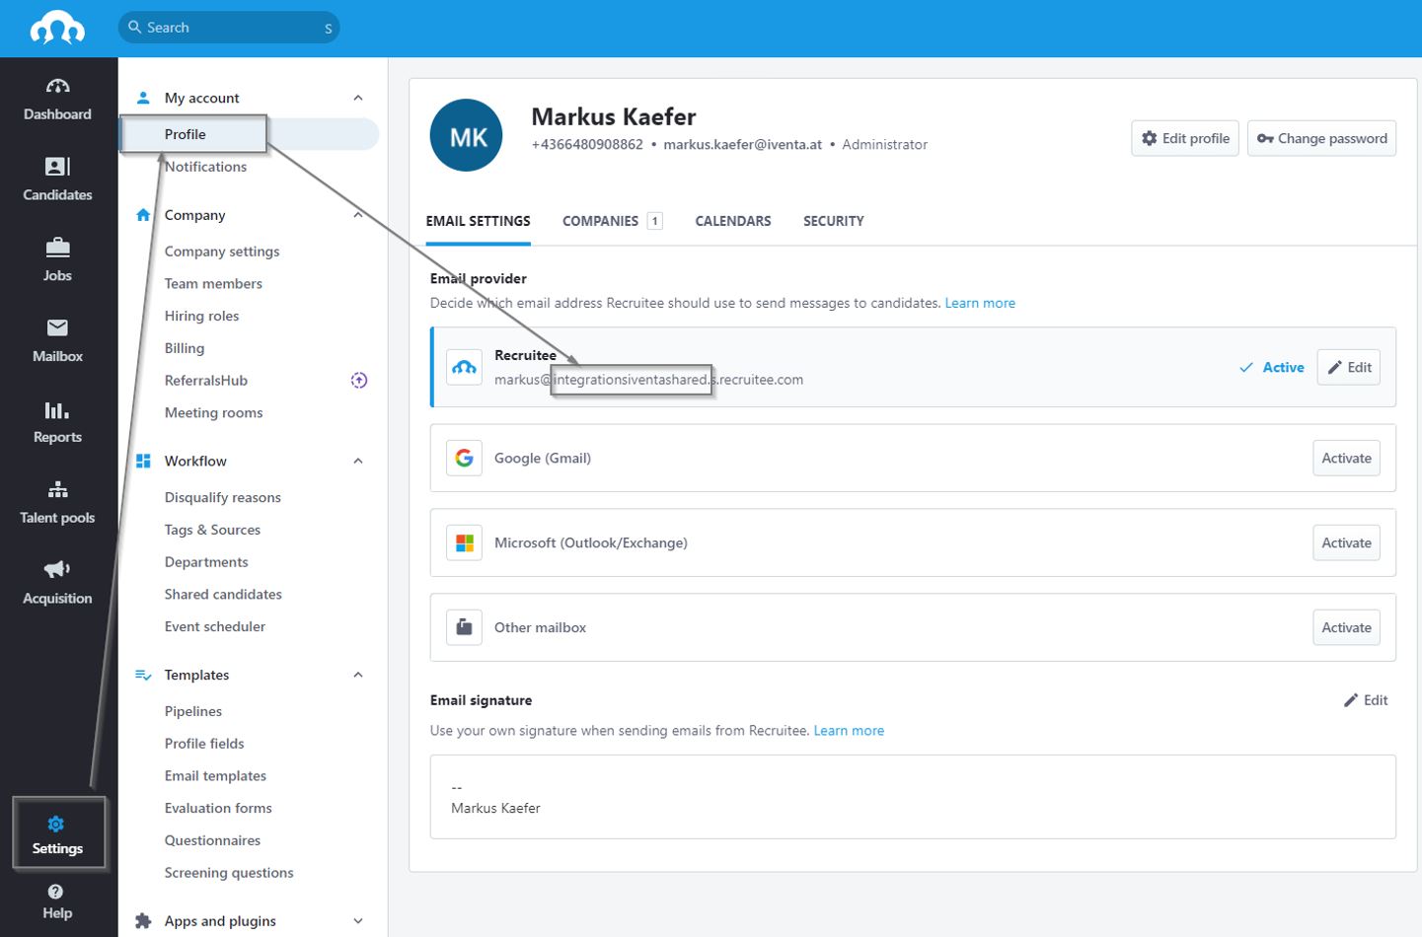Click the Company house icon
Screen dimensions: 1422x937
tap(143, 214)
